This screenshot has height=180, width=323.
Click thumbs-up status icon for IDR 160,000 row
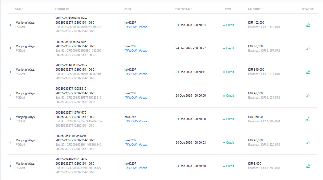pyautogui.click(x=308, y=119)
